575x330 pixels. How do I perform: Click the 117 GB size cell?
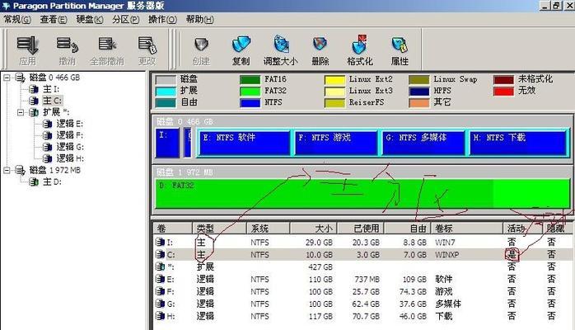(x=320, y=317)
